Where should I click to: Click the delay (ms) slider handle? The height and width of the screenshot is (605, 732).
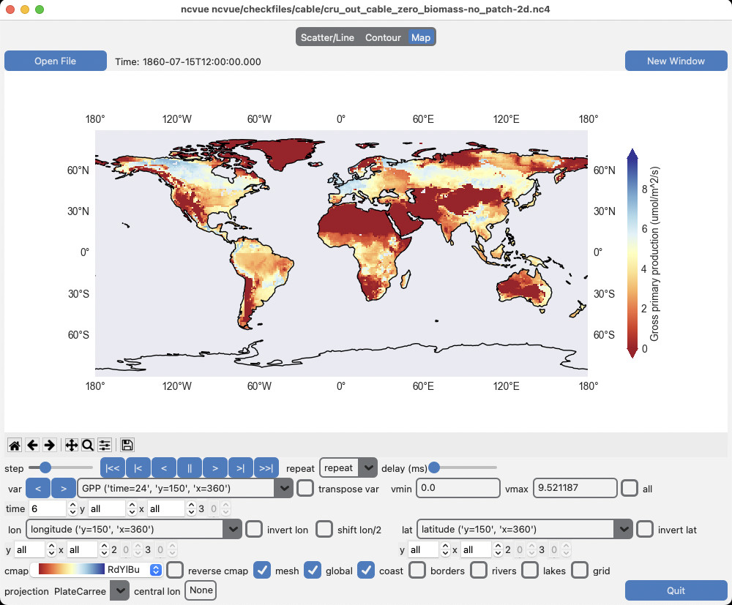434,467
